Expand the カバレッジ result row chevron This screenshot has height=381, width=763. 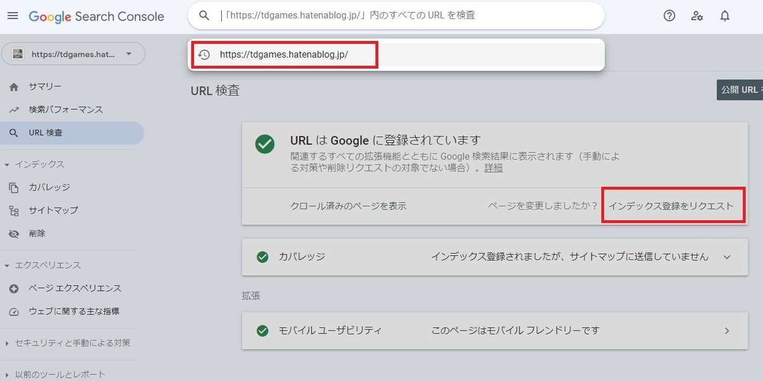point(727,257)
